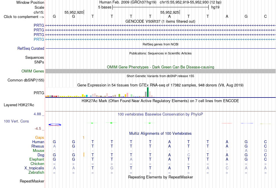Open the H3K27Ac Mark track title
The height and width of the screenshot is (188, 276).
tap(160, 101)
